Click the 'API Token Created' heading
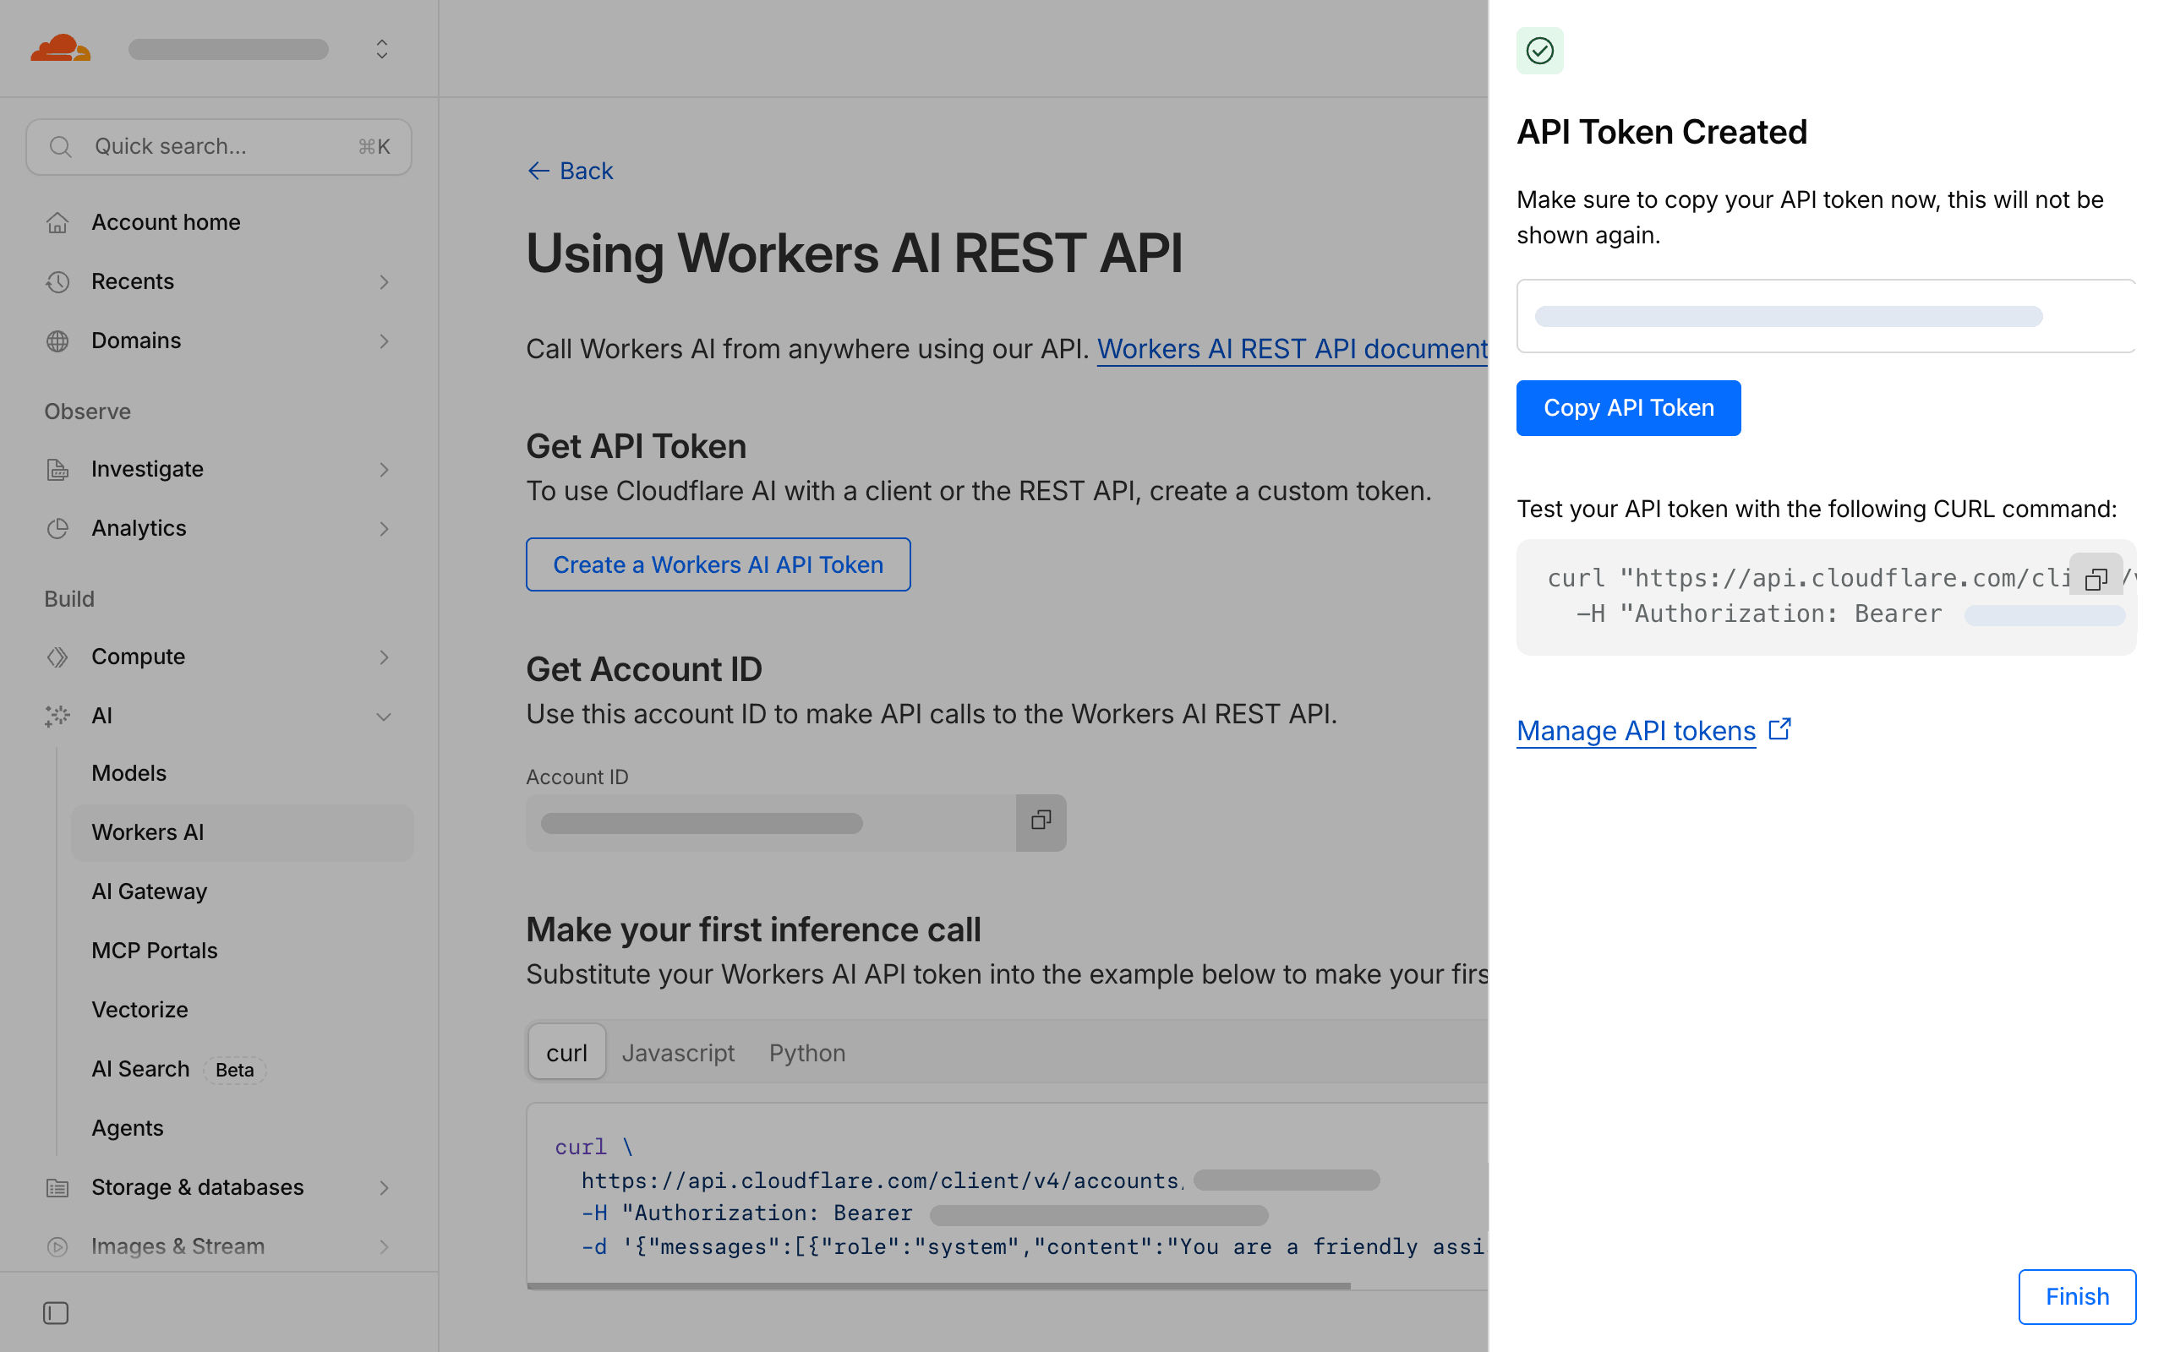 [x=1661, y=133]
